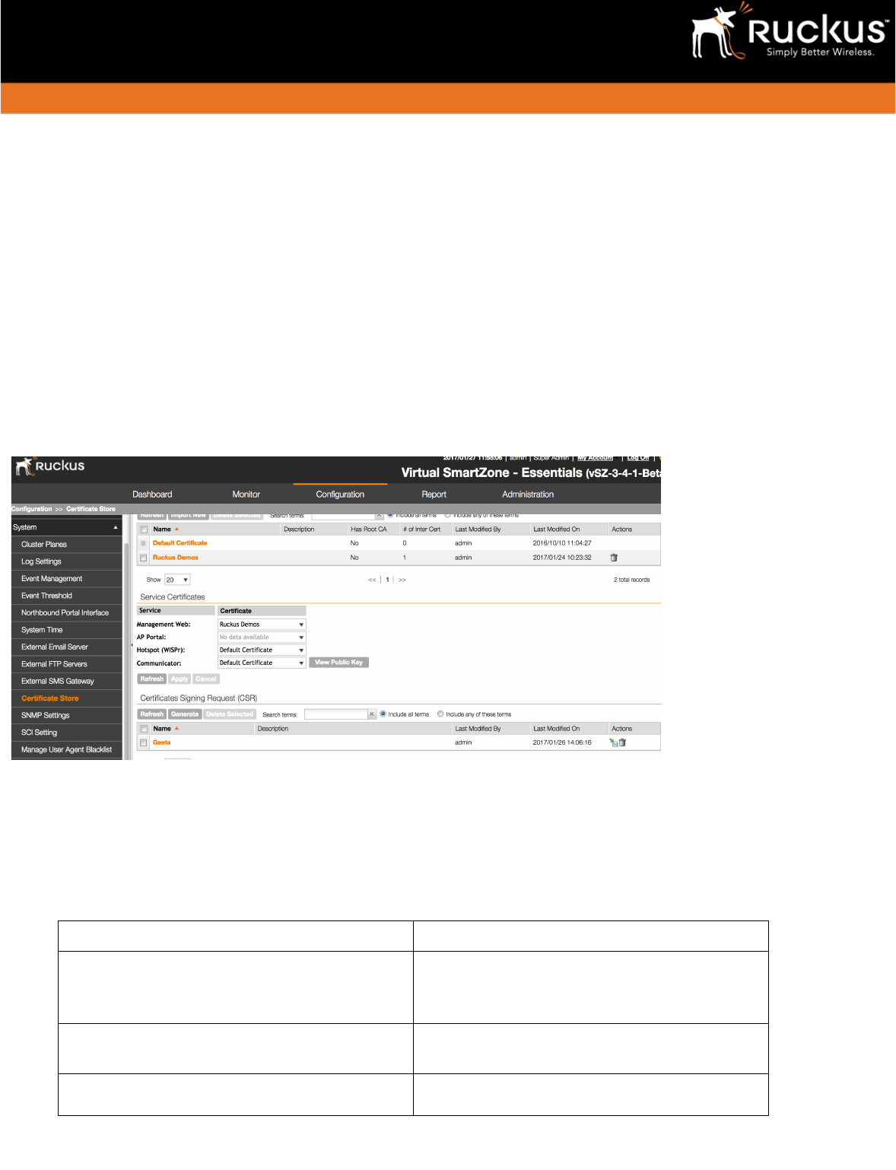Open SCI Setting in sidebar

tap(66, 733)
